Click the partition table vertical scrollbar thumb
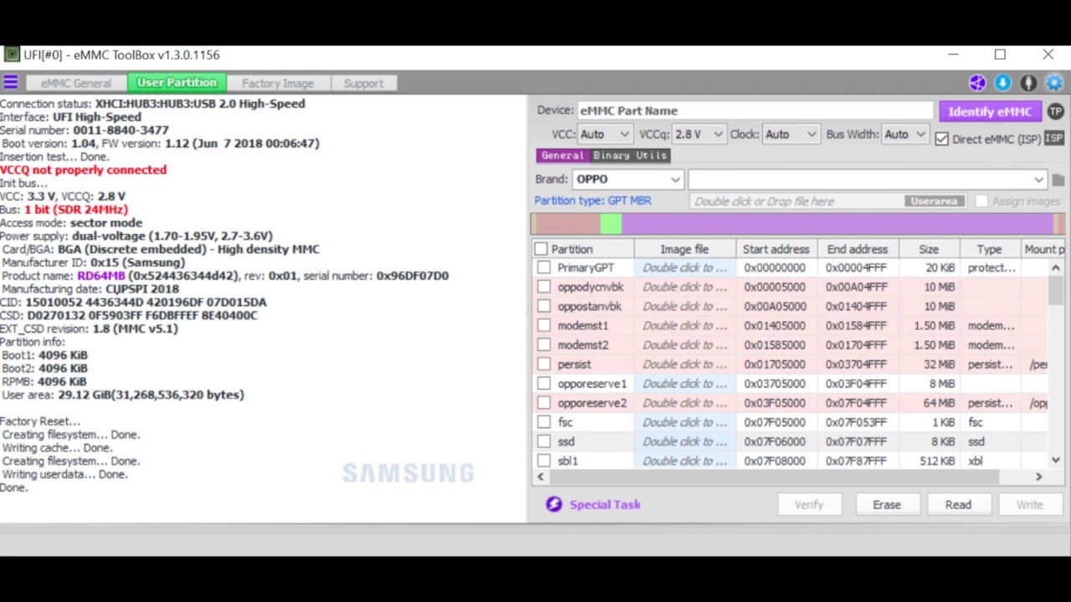 click(1055, 292)
